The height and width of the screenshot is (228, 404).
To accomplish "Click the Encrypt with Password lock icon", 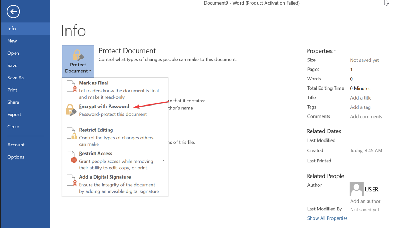I will point(71,110).
